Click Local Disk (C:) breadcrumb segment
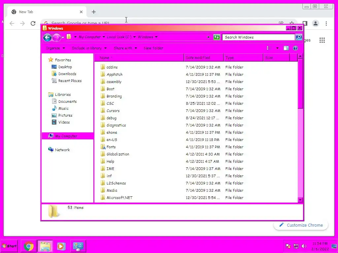Image resolution: width=338 pixels, height=253 pixels. pos(119,37)
